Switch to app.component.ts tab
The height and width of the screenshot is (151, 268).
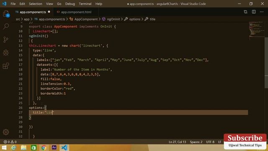33,12
